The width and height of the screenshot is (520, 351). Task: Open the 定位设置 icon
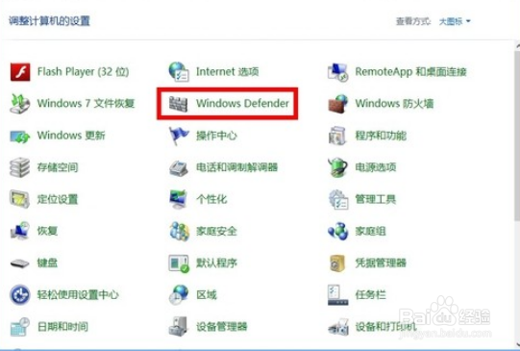(x=19, y=199)
